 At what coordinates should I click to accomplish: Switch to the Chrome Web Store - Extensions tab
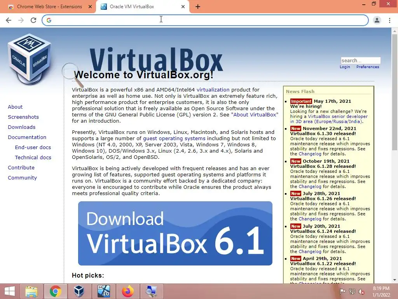[x=49, y=7]
